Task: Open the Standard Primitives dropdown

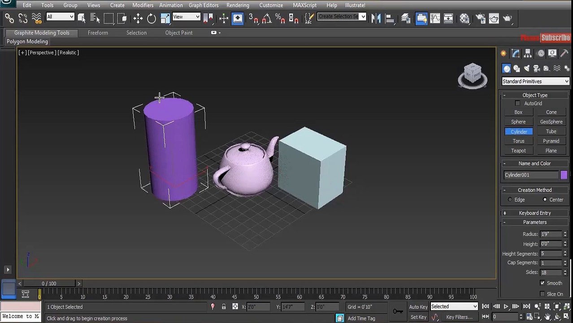Action: pos(535,82)
